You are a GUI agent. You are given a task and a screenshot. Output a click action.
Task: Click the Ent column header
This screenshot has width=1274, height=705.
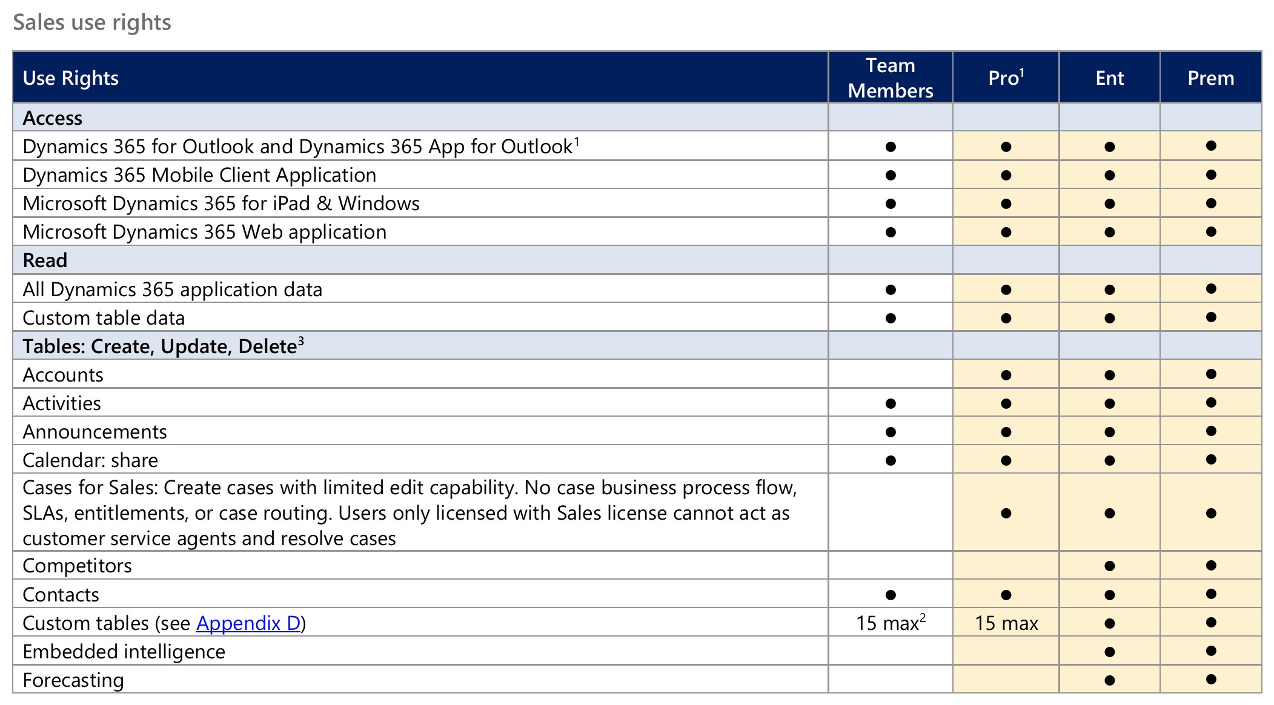pos(1109,78)
